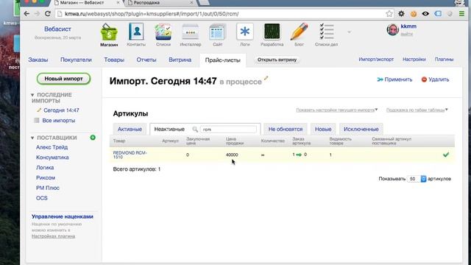Go to the Витрина section
The width and height of the screenshot is (471, 265).
[x=180, y=60]
